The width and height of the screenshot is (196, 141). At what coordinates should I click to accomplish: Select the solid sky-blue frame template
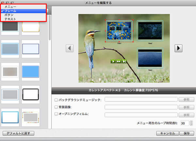(31, 72)
